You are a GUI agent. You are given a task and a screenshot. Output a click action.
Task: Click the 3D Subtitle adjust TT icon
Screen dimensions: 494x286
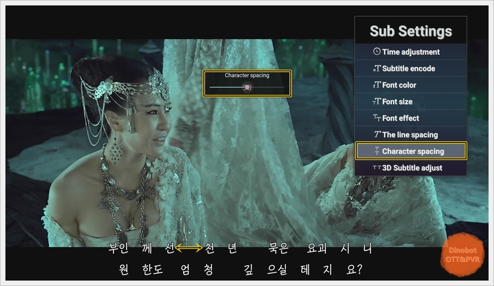pyautogui.click(x=377, y=167)
